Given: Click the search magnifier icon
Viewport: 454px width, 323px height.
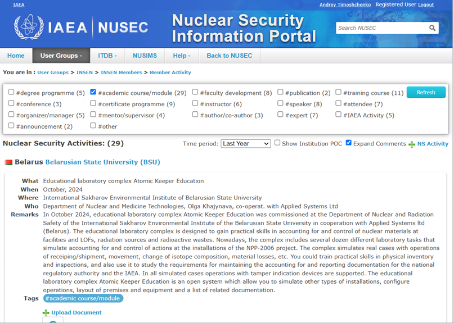Looking at the screenshot, I should tap(432, 28).
